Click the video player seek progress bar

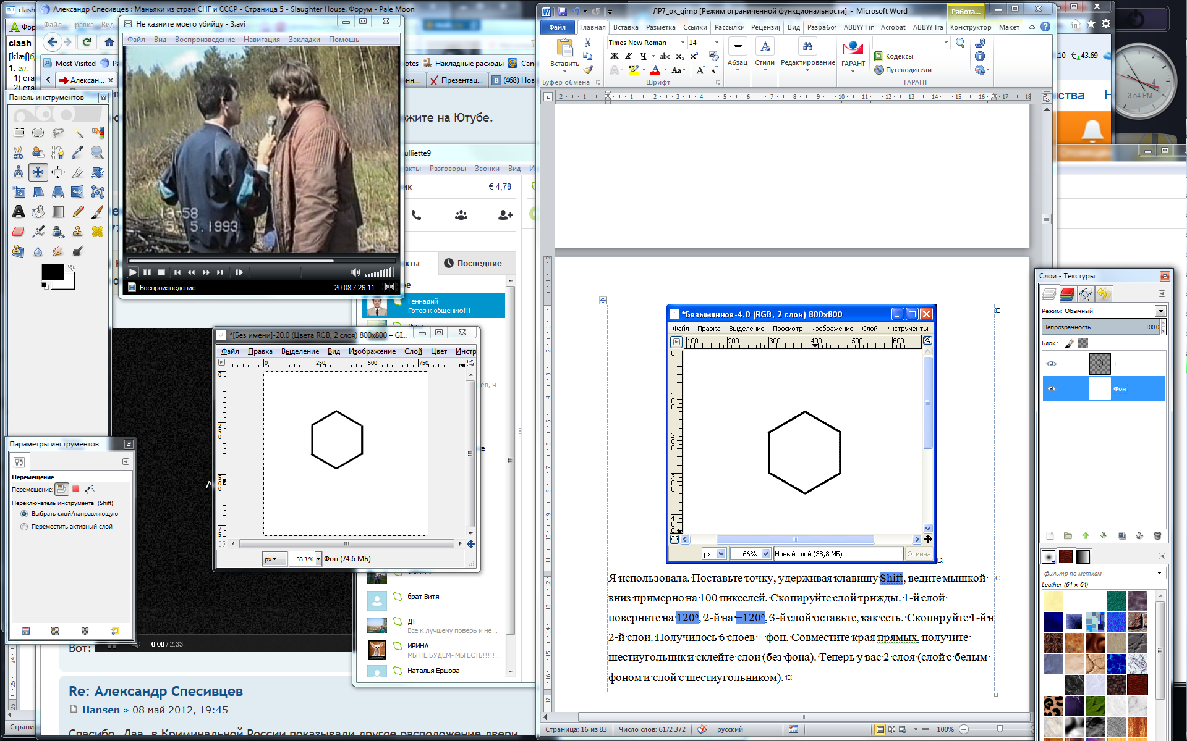[x=260, y=261]
